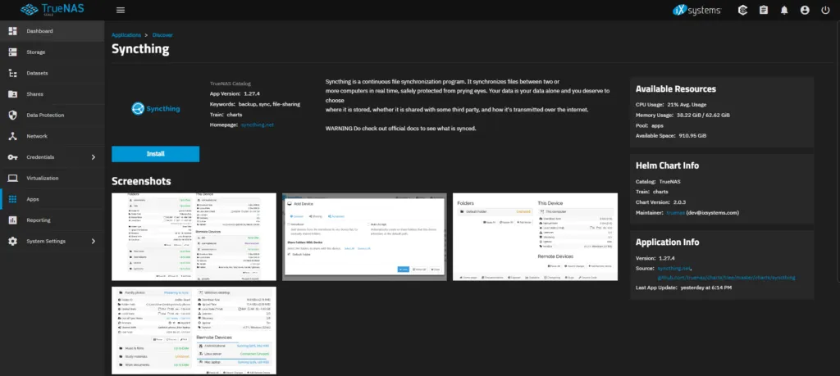840x376 pixels.
Task: Go to Applications breadcrumb link
Action: pyautogui.click(x=126, y=34)
